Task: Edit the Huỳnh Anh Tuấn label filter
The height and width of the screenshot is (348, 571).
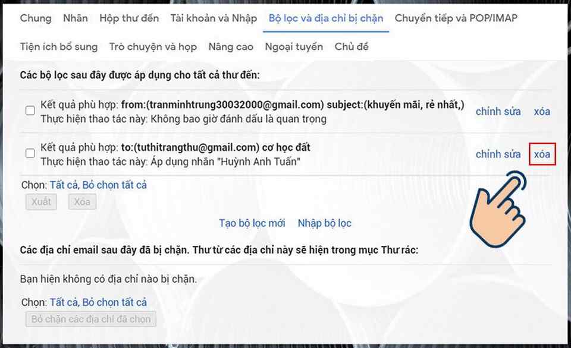Action: pos(498,154)
